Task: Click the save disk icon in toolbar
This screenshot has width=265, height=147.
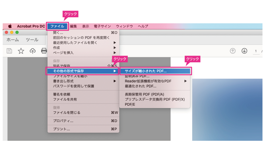Action: pos(9,51)
